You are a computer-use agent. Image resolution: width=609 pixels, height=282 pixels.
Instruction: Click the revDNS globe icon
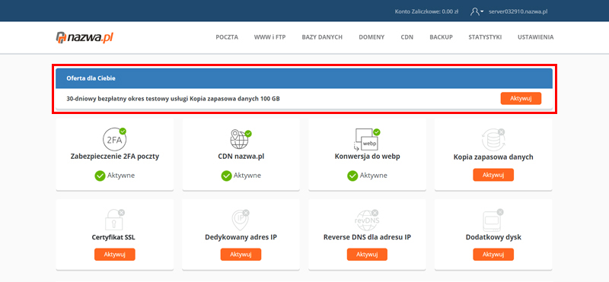[x=367, y=220]
